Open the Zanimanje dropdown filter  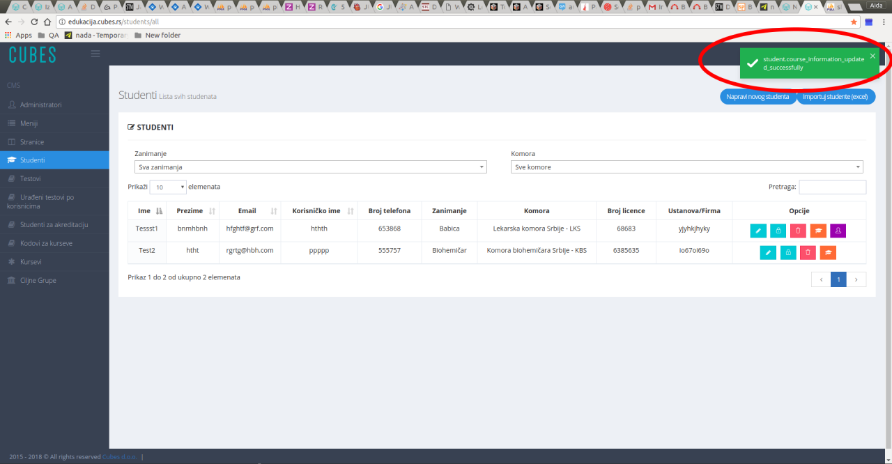coord(310,167)
